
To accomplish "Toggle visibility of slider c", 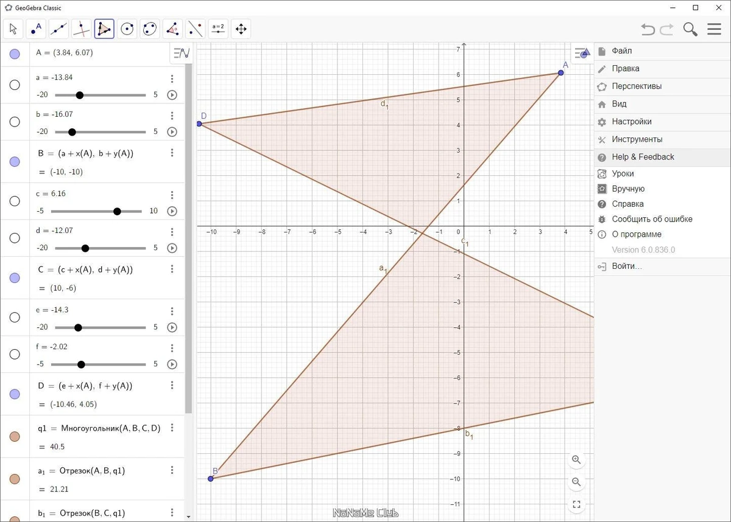I will point(15,201).
